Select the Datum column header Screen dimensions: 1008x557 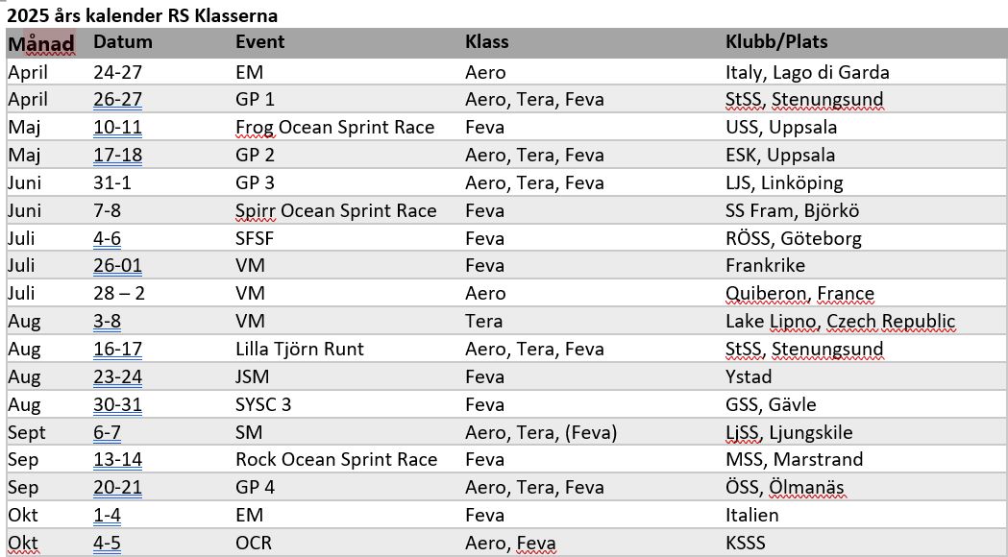(123, 41)
